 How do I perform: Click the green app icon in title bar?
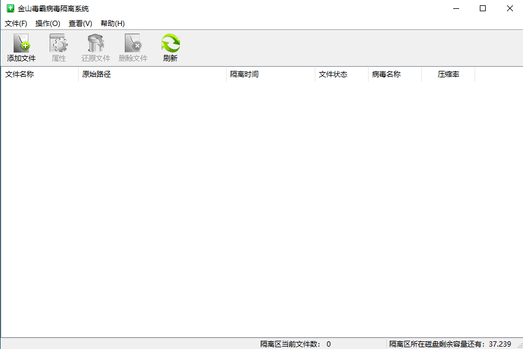pos(10,8)
